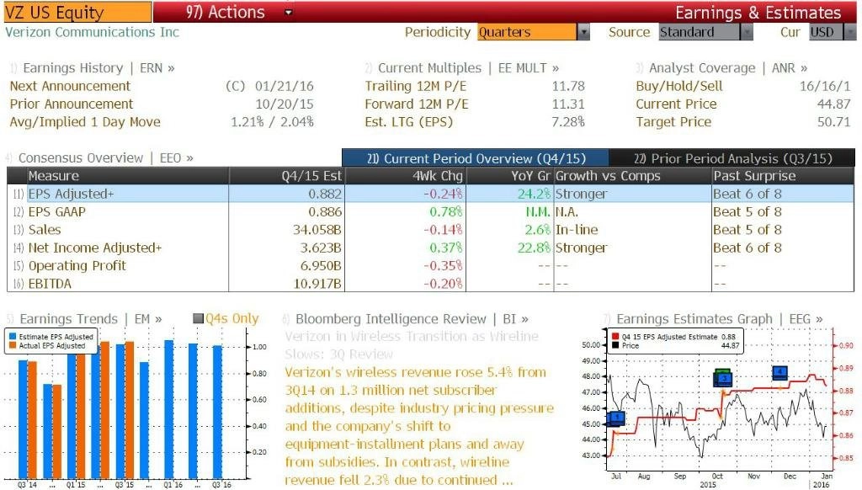Expand the Actions dropdown arrow

[x=288, y=12]
